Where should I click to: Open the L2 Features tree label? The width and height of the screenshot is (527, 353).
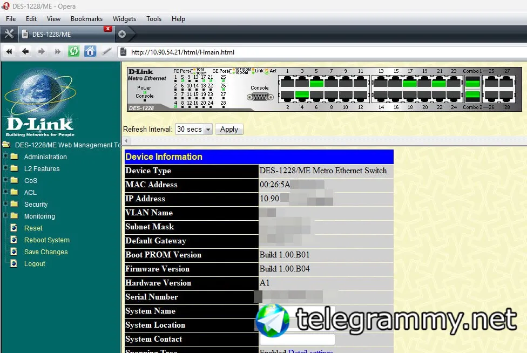(42, 168)
